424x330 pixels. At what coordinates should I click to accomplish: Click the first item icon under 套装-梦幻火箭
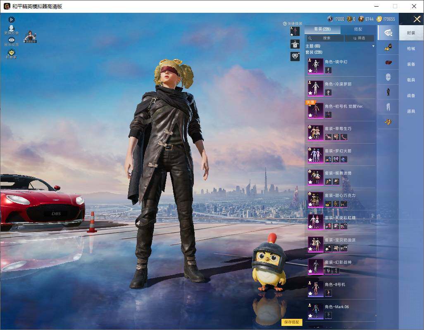point(328,159)
